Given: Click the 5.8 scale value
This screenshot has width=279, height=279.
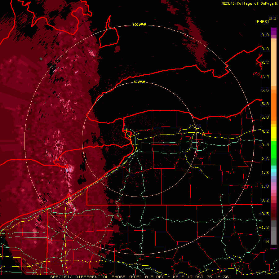Looking at the screenshot, I should (x=265, y=104).
